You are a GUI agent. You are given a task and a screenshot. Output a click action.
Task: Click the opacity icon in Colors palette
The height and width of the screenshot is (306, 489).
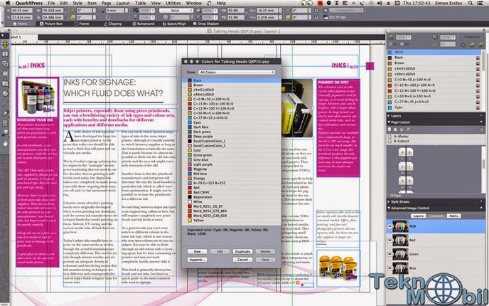click(436, 37)
